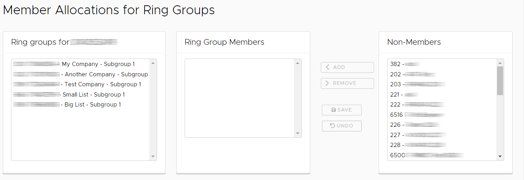This screenshot has height=180, width=524.
Task: Click inside the empty Ring Group Members list
Action: pyautogui.click(x=240, y=98)
